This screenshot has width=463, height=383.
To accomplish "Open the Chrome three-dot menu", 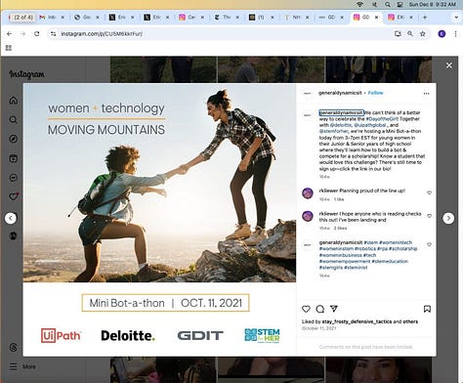I will point(455,33).
